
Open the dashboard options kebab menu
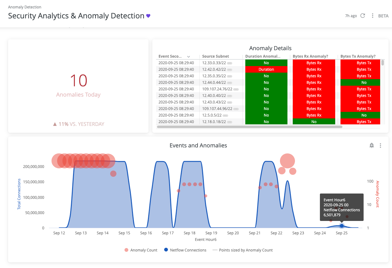pyautogui.click(x=372, y=15)
